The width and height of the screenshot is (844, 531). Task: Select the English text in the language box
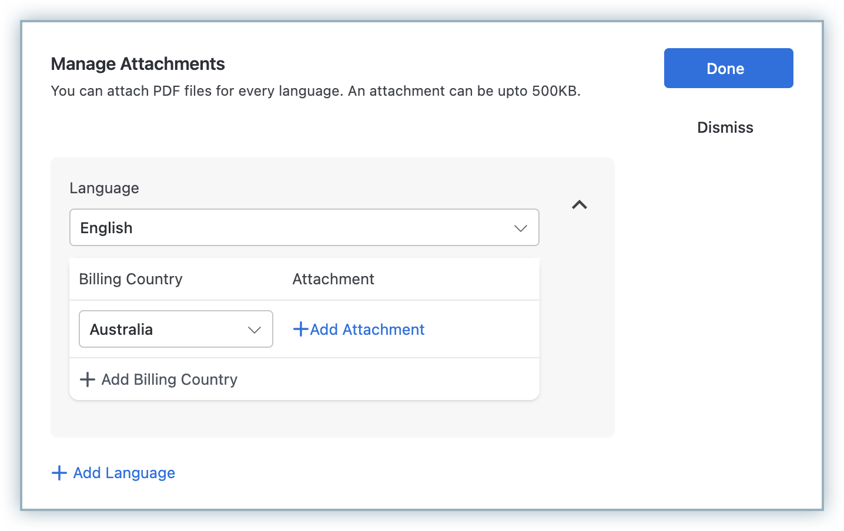[x=106, y=228]
